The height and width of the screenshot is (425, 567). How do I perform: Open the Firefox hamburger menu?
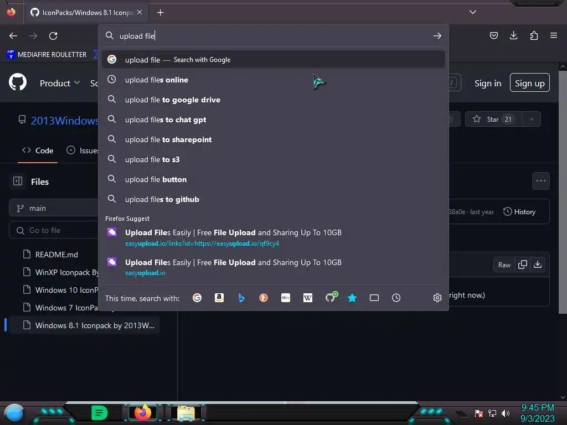[554, 35]
